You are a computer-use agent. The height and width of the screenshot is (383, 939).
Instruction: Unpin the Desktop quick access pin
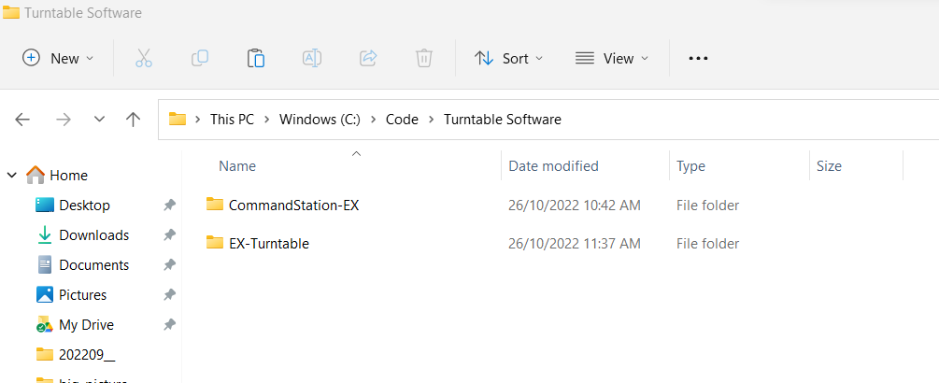[x=169, y=206]
